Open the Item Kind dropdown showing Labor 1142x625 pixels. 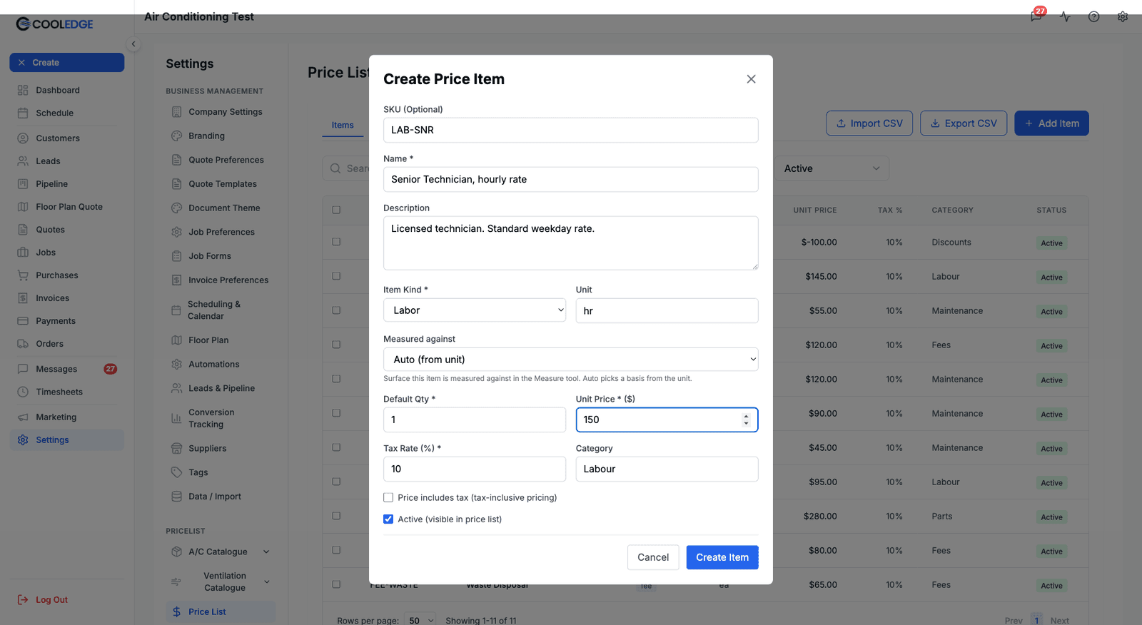pyautogui.click(x=475, y=310)
